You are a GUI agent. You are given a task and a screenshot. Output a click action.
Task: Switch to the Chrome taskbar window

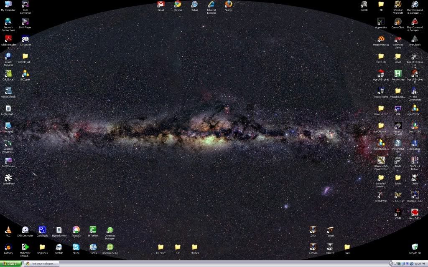point(41,264)
